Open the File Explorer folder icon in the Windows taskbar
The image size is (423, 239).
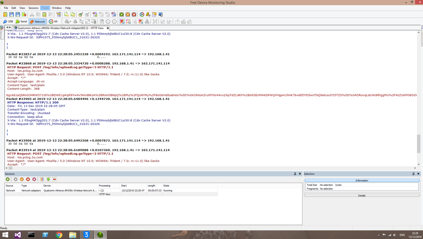[x=73, y=235]
